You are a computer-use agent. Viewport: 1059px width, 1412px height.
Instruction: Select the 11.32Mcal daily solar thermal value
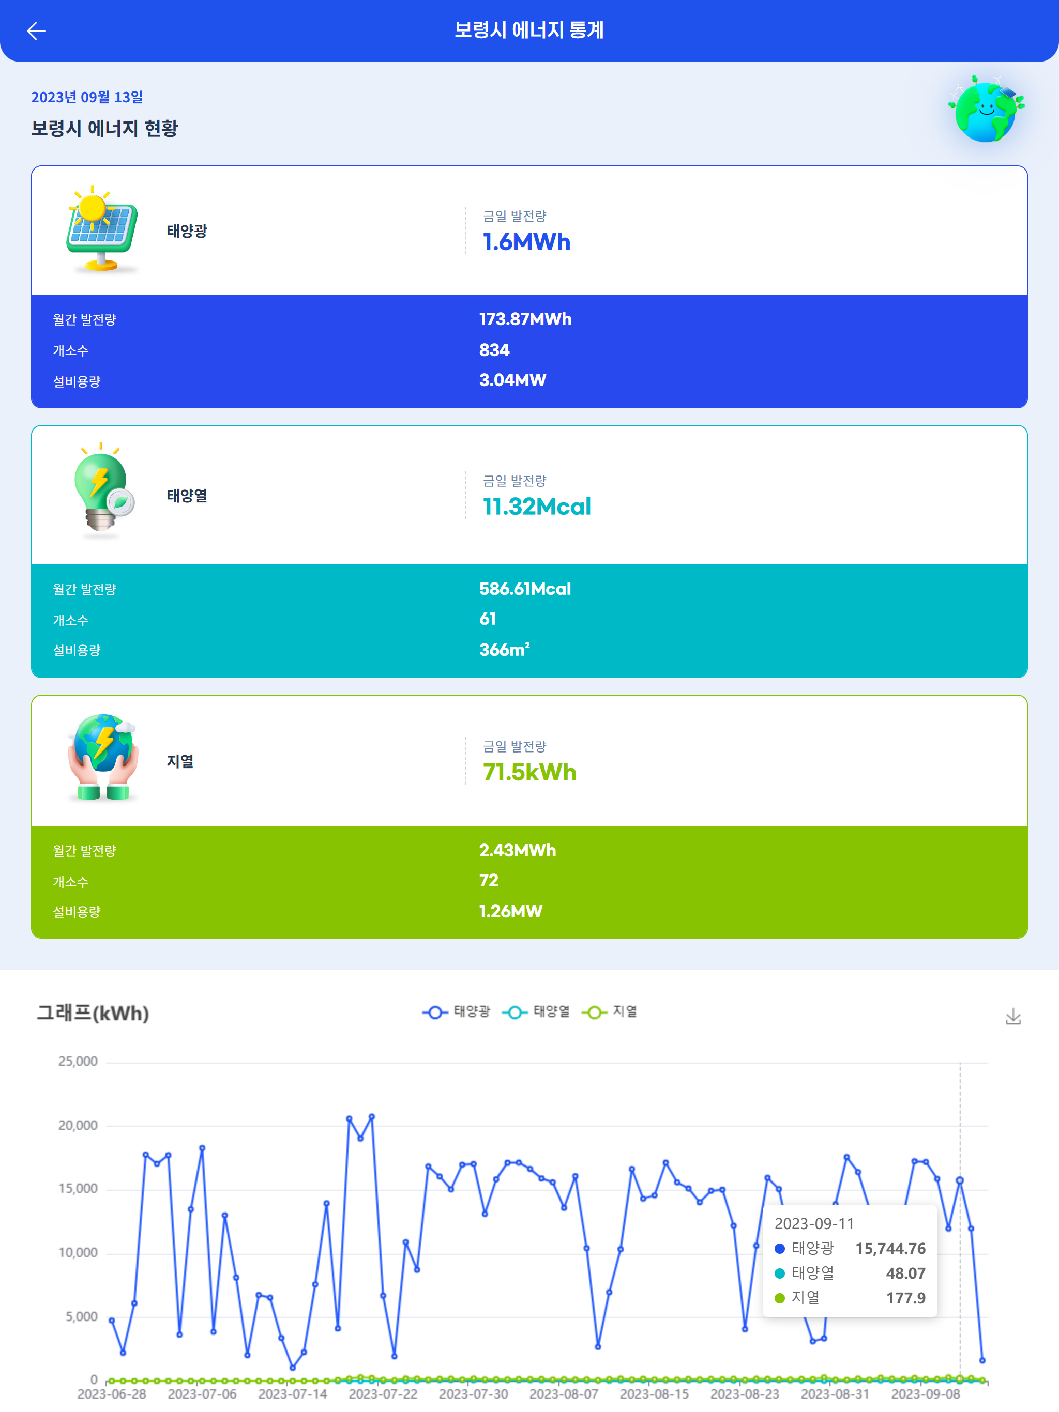[537, 507]
